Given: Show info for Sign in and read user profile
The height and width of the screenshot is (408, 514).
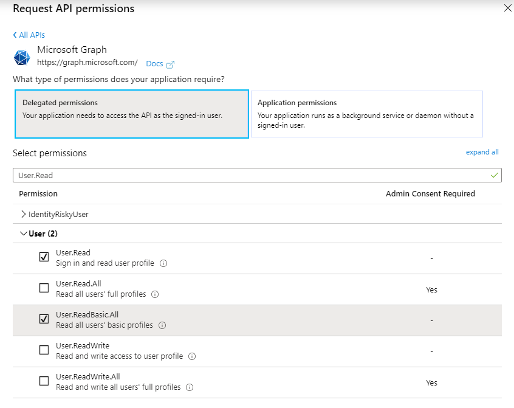Looking at the screenshot, I should click(x=163, y=263).
